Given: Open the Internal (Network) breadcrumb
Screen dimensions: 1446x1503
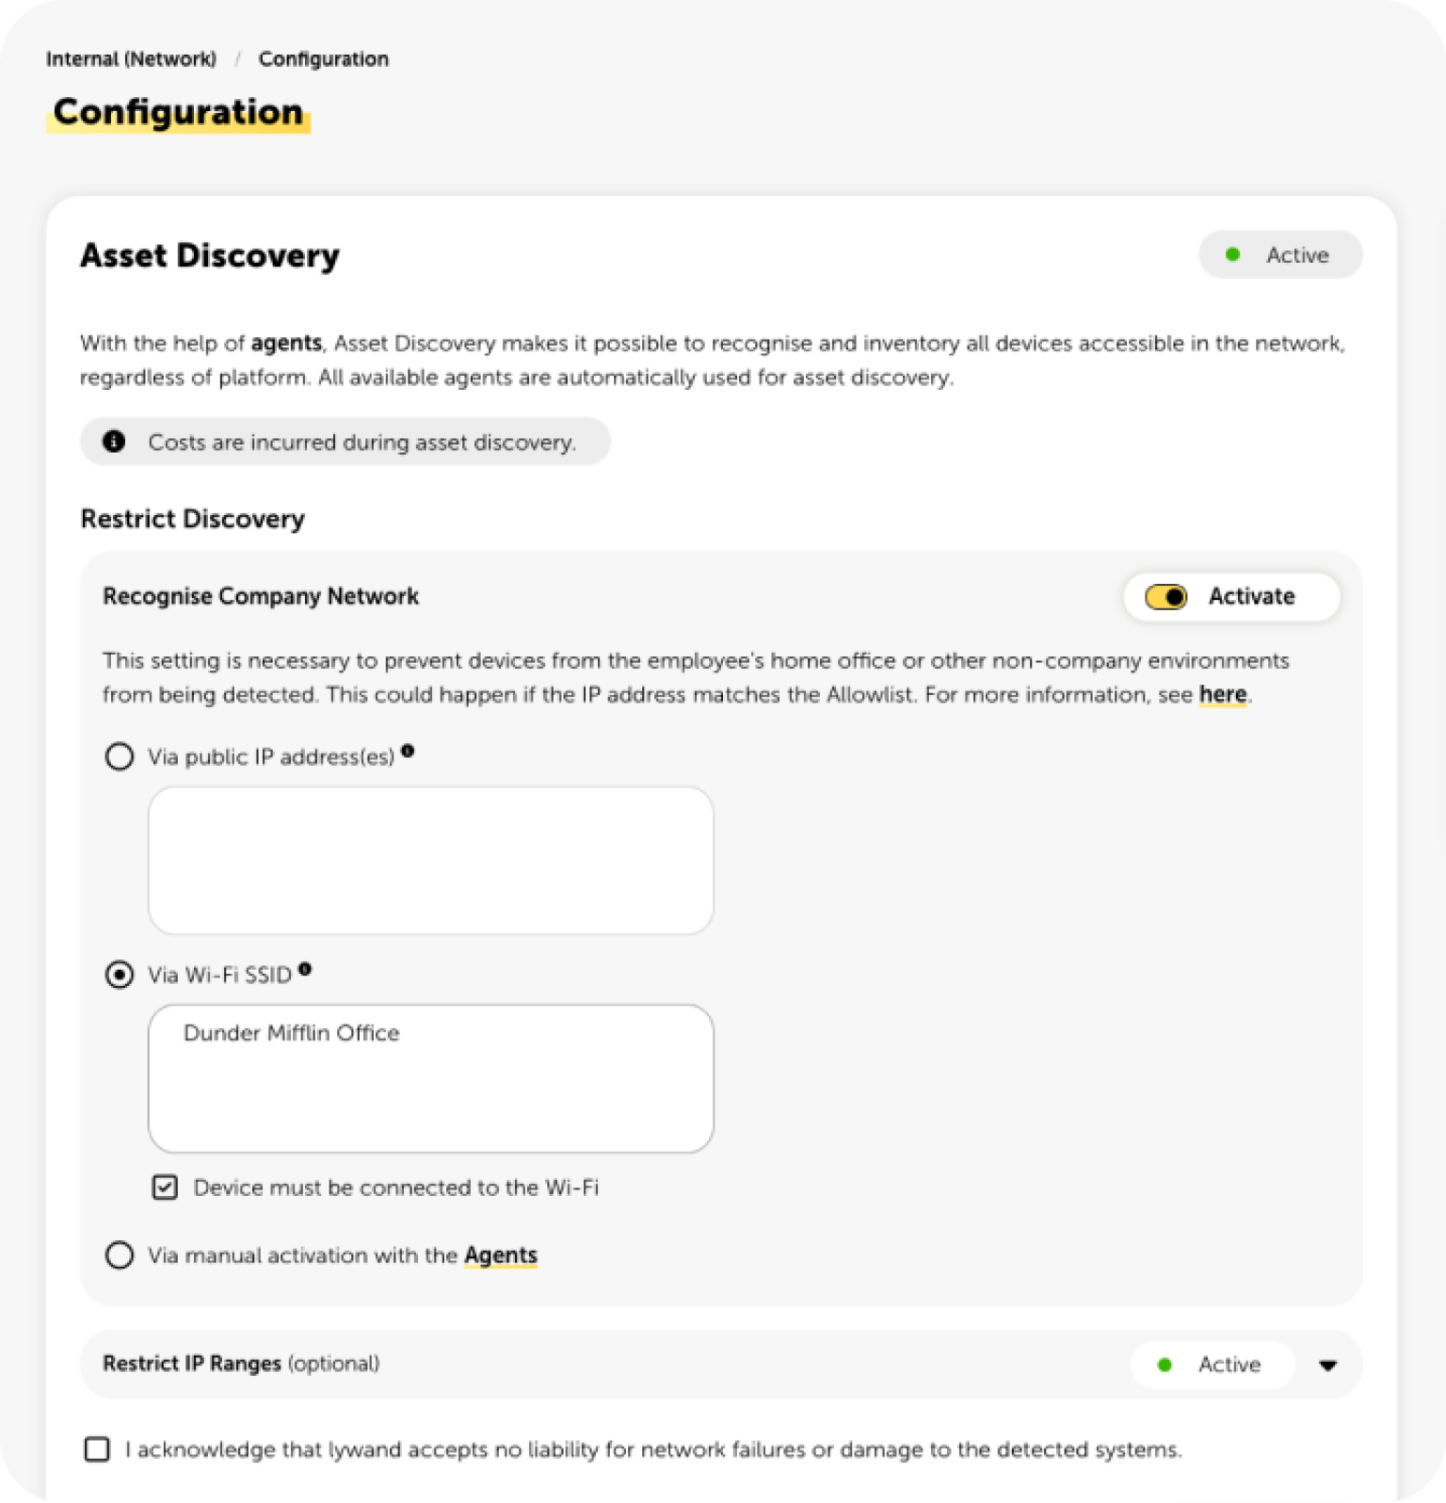Looking at the screenshot, I should click(x=131, y=58).
